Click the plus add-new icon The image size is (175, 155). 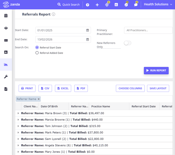click(97, 5)
